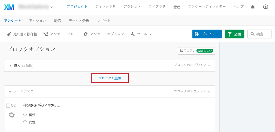Open the account name dropdown
Image resolution: width=275 pixels, height=132 pixels.
[51, 7]
